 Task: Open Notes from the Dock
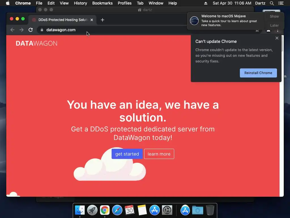142,210
